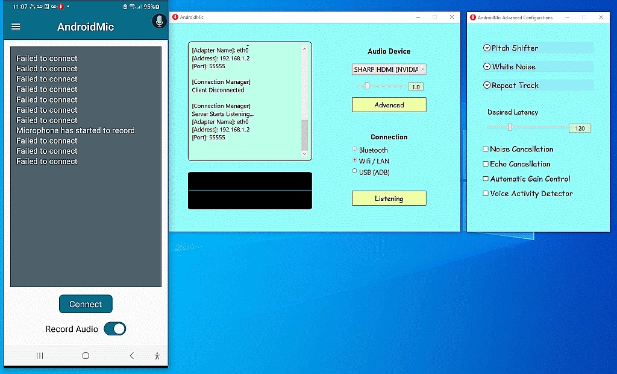
Task: Tap the accessibility icon on navigation bar
Action: [157, 356]
